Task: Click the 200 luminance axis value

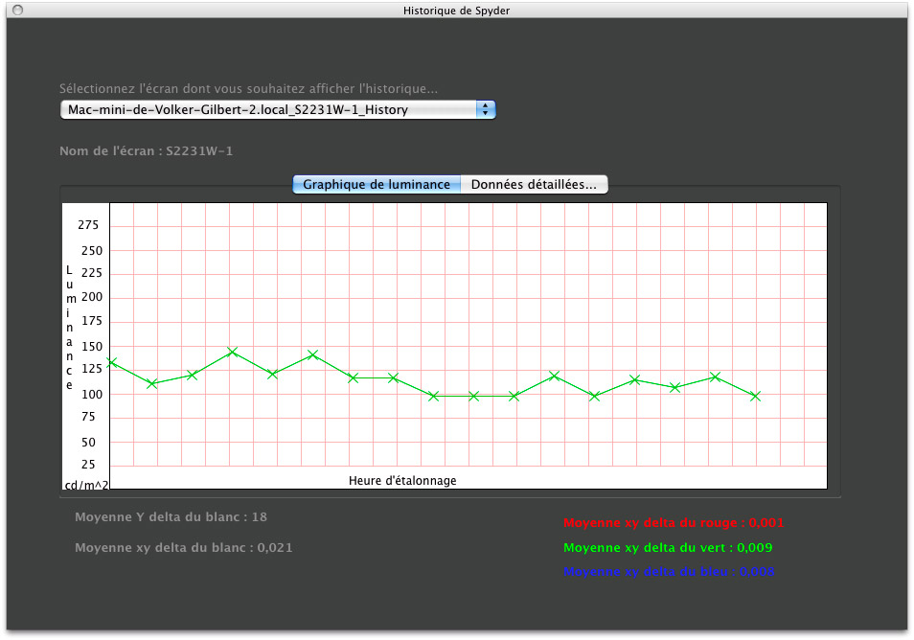Action: coord(92,297)
